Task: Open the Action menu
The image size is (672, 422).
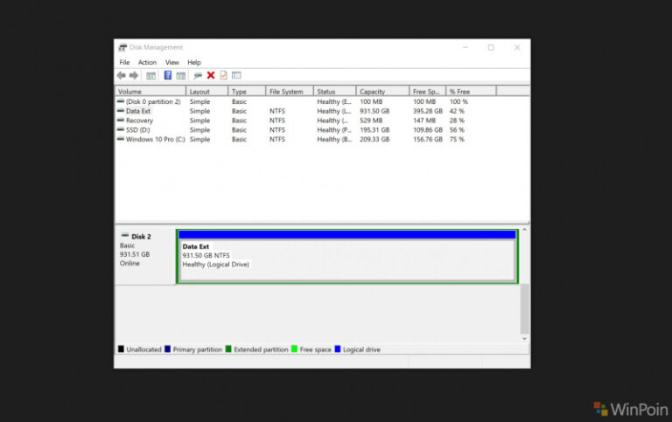Action: [x=147, y=63]
